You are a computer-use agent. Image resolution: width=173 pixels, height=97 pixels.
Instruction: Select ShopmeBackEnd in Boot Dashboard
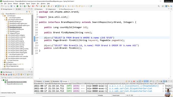pyautogui.click(x=16, y=82)
